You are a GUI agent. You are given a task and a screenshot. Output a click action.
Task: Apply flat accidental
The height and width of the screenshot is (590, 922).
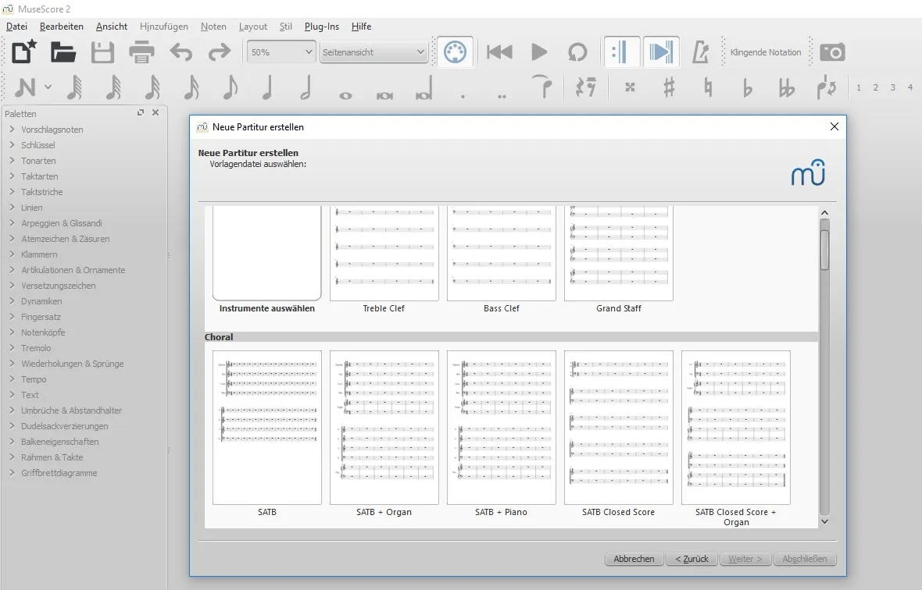tap(747, 87)
